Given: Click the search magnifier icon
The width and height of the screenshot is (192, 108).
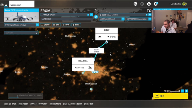Looking at the screenshot, I should pos(37,33).
